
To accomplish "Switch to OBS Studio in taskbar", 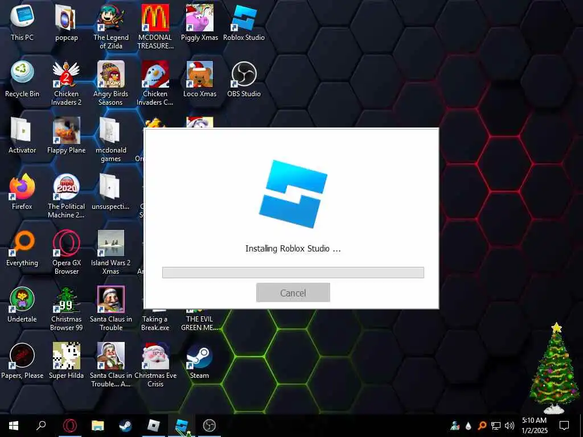I will tap(210, 426).
